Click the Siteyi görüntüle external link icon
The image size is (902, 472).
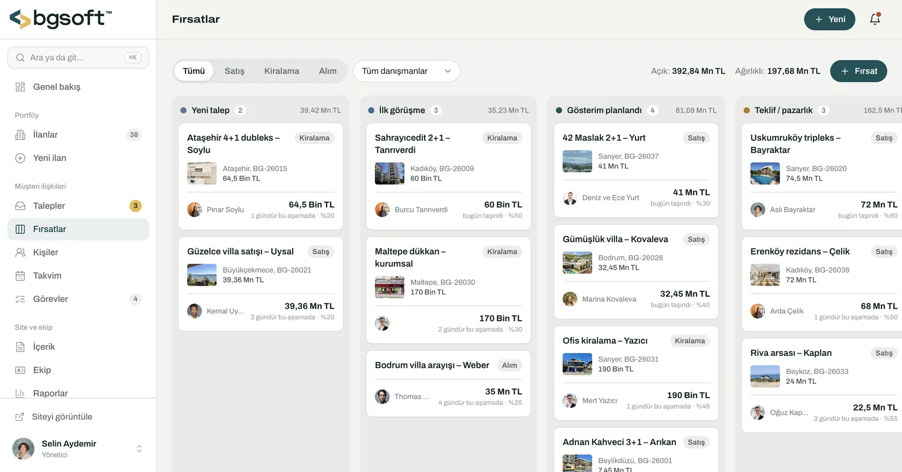[x=20, y=417]
